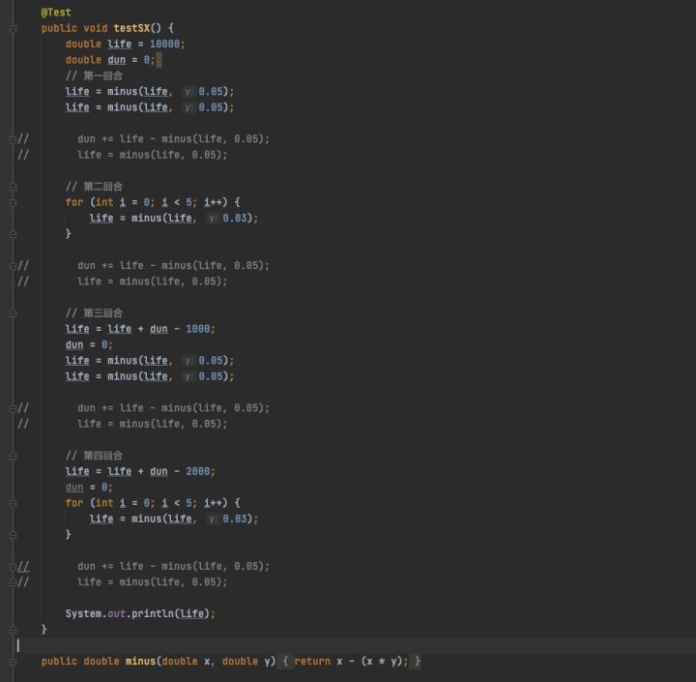This screenshot has width=696, height=682.
Task: Click the // 第一回合 comment
Action: tap(94, 75)
